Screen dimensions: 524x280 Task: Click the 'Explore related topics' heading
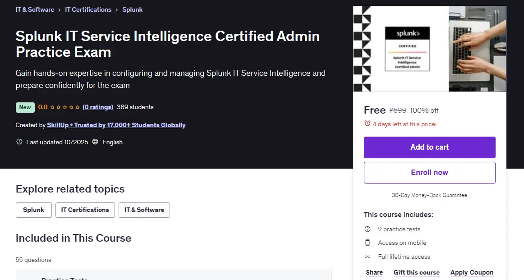(70, 189)
